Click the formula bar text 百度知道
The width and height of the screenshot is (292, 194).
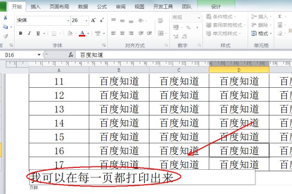91,55
